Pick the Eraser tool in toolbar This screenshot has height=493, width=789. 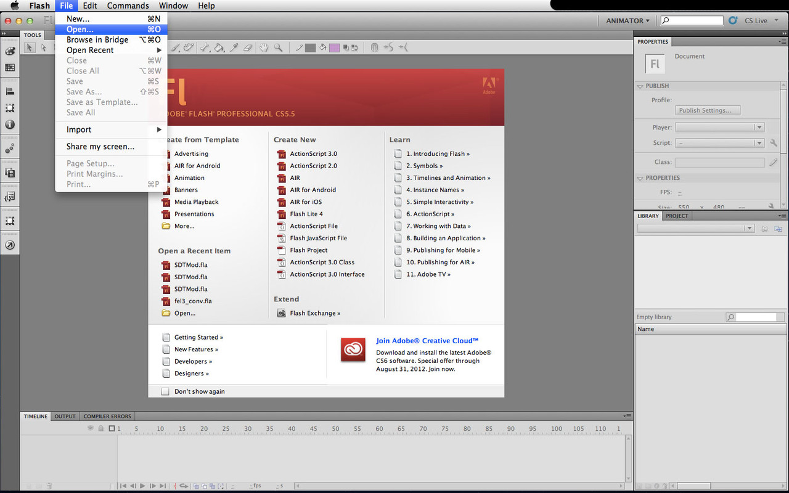coord(248,47)
